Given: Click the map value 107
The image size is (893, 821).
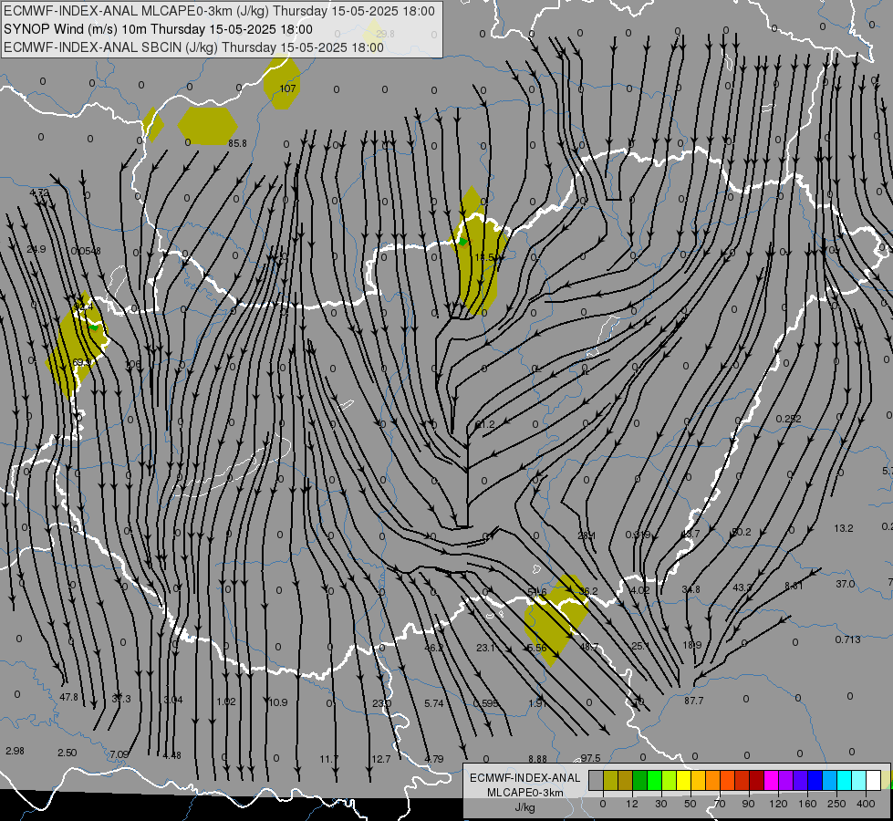Looking at the screenshot, I should pos(287,88).
